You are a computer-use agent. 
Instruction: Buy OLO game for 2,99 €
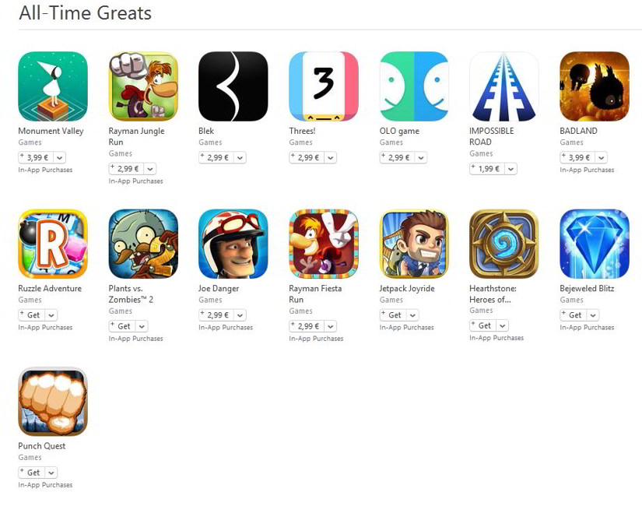pos(397,158)
